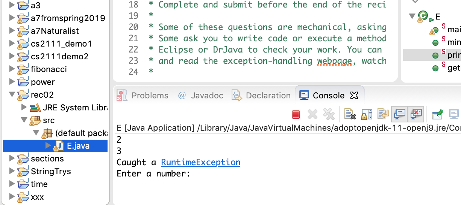Click the RuntimeException link in the console
Image resolution: width=461 pixels, height=205 pixels.
pyautogui.click(x=200, y=163)
